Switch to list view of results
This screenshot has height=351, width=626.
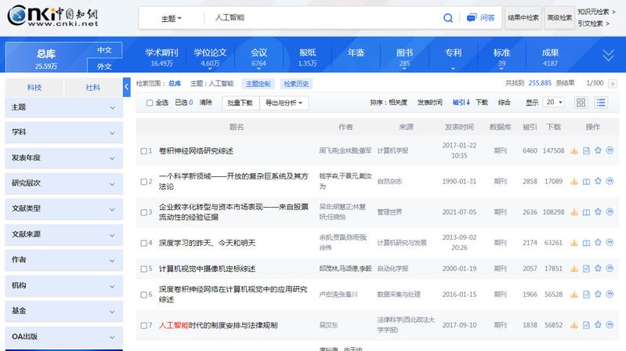click(x=601, y=103)
